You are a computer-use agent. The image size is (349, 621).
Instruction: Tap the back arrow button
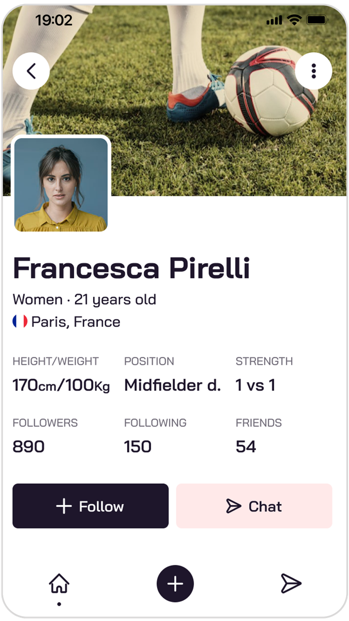click(x=31, y=71)
